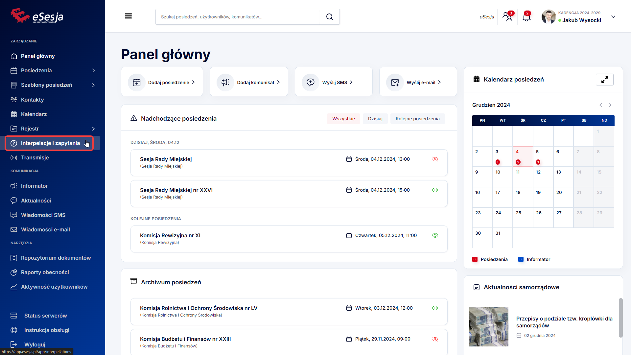Click the eSesja logo in sidebar
Screen dimensions: 631x355
pyautogui.click(x=37, y=16)
